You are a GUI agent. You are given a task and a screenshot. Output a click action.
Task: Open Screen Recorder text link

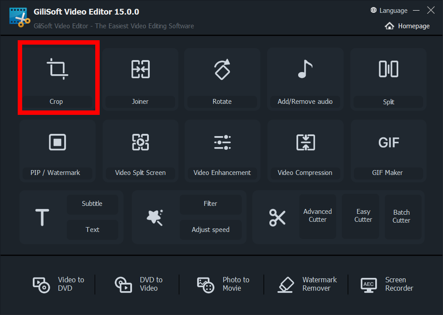399,284
